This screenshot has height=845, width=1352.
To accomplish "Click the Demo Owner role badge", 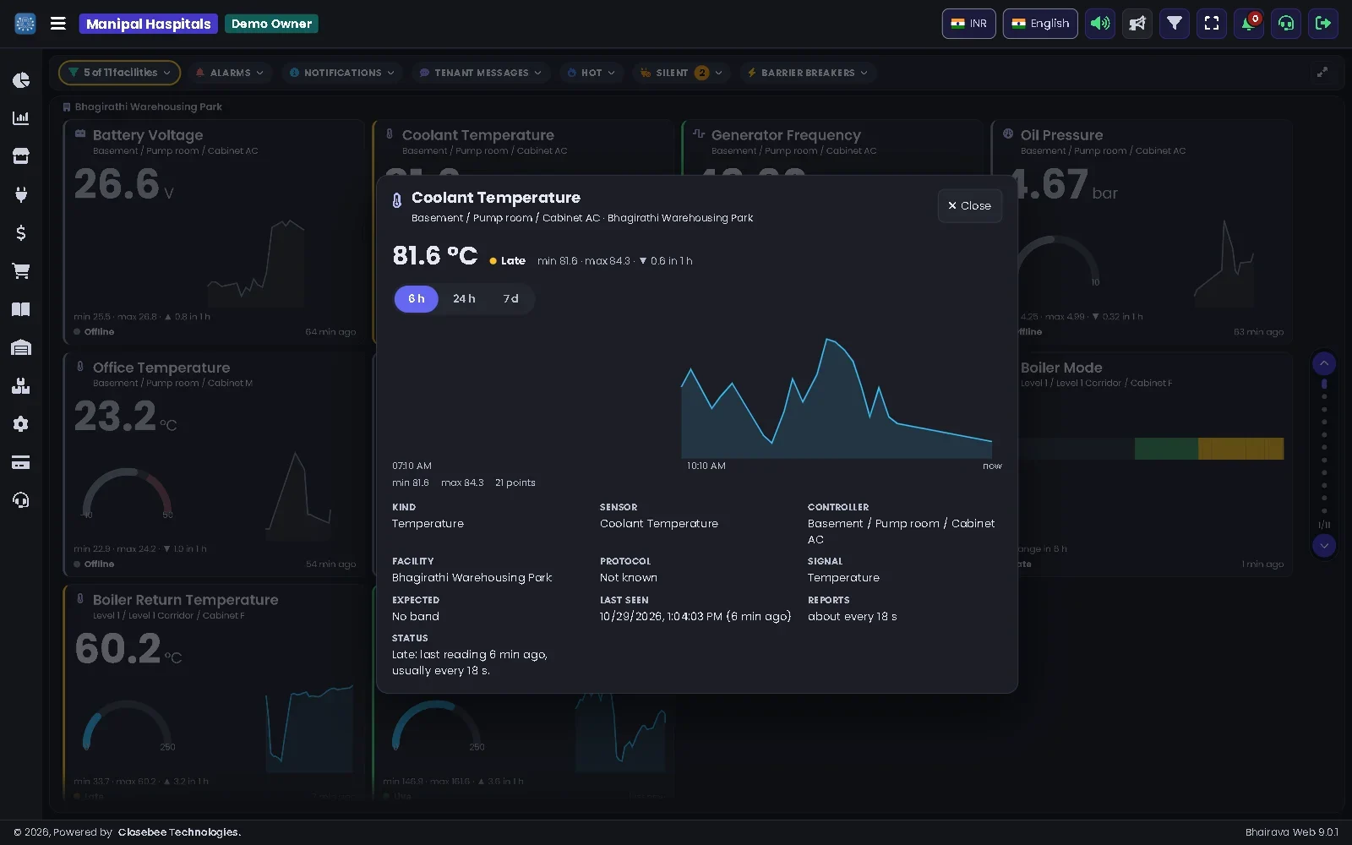I will click(x=271, y=24).
